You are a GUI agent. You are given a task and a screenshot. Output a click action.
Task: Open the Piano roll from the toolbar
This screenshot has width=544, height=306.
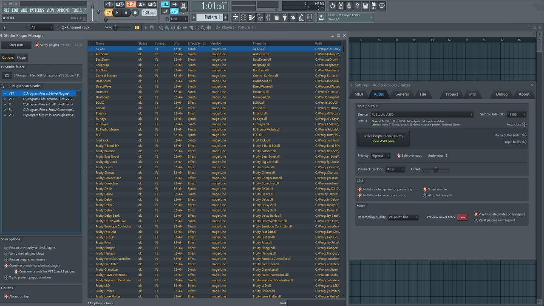[252, 17]
